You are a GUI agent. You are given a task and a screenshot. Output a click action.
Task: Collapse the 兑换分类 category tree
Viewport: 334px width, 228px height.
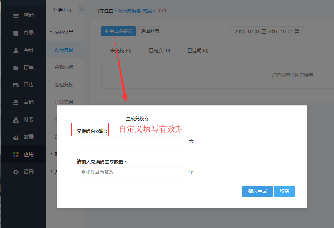coord(51,32)
